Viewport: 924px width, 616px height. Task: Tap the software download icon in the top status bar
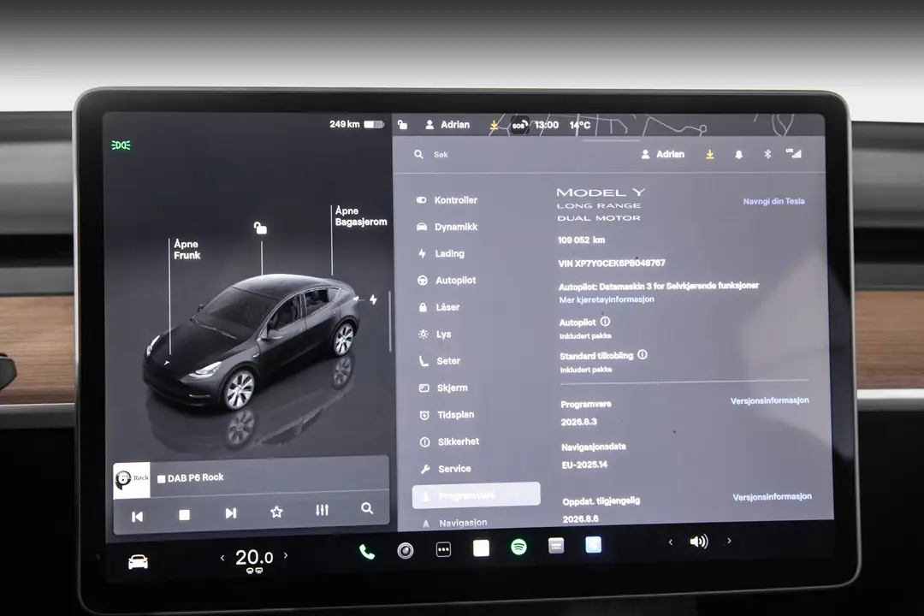pos(494,125)
